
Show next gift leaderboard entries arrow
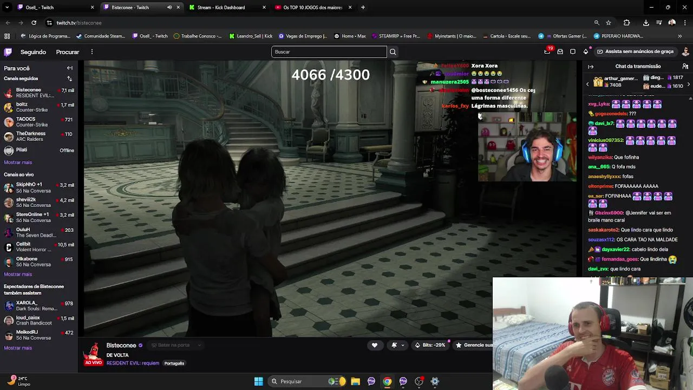point(688,84)
